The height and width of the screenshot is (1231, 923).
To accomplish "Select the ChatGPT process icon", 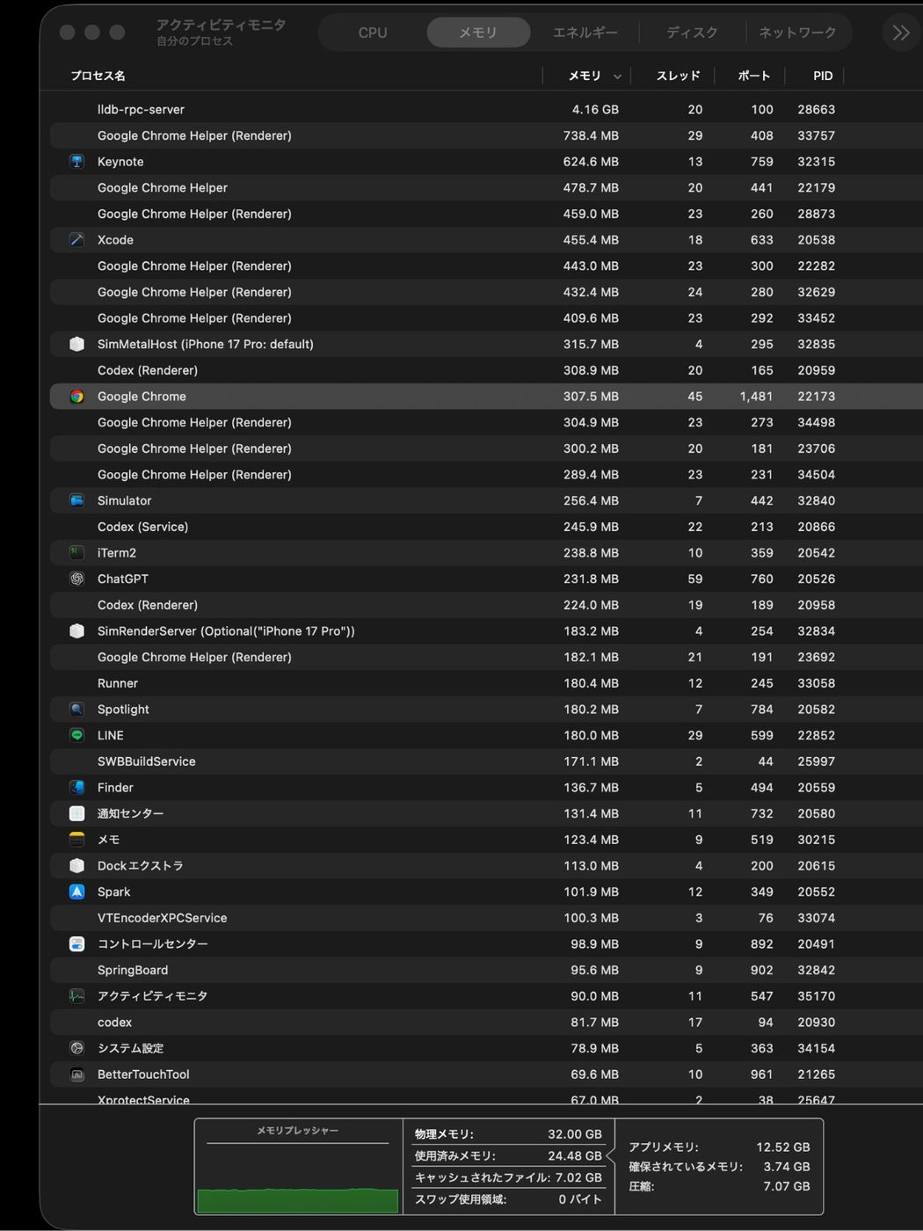I will [x=76, y=579].
